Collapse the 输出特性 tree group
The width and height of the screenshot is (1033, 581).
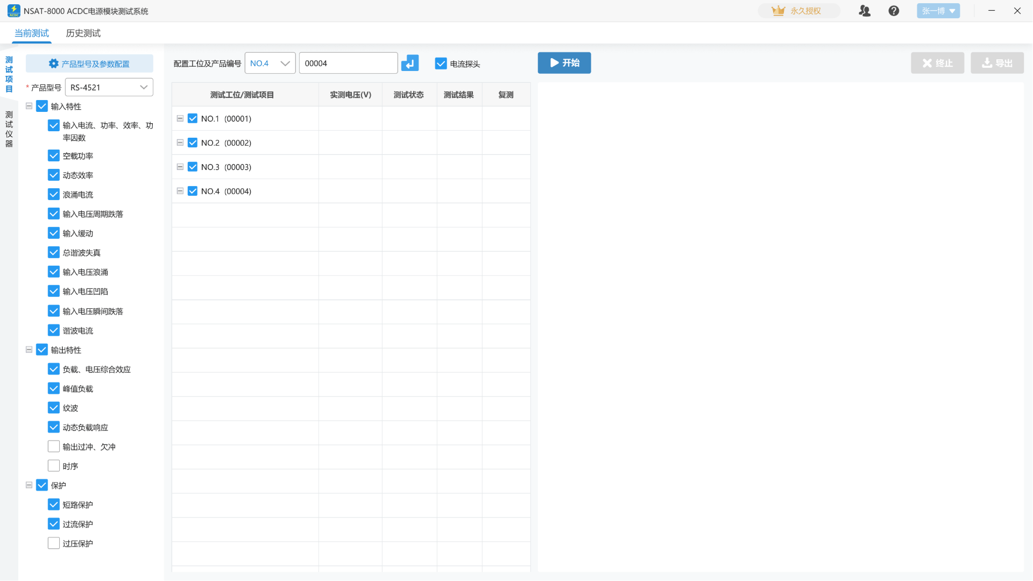coord(29,350)
